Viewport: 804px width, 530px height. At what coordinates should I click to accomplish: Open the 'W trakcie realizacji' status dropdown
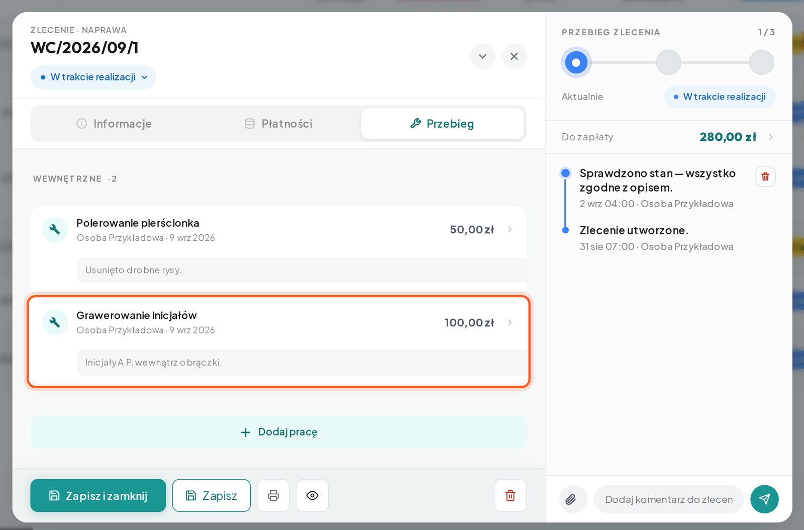click(x=93, y=77)
